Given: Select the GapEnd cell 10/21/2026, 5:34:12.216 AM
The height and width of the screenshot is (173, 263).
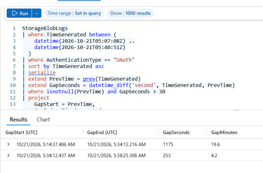Looking at the screenshot, I should 116,144.
